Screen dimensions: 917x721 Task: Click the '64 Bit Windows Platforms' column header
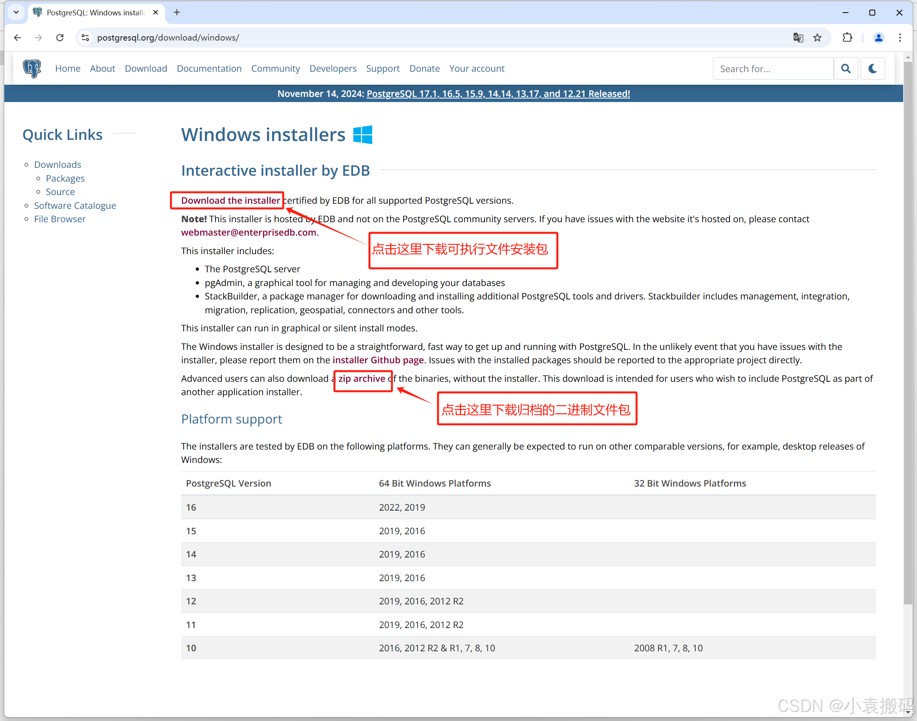tap(434, 483)
